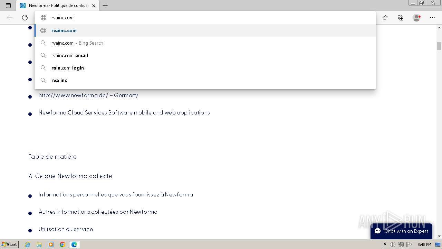Choose the rva inc suggestion
The width and height of the screenshot is (442, 249).
coord(205,80)
